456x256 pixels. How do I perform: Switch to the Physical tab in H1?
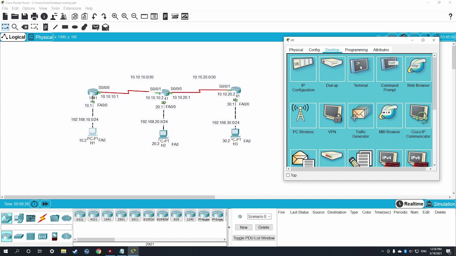pos(296,50)
